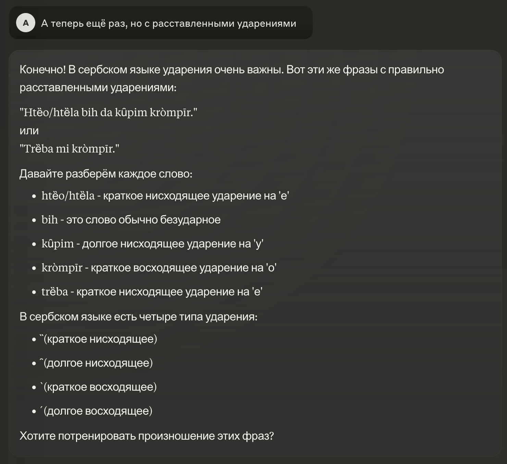Click the bullet item explaining trȅba
Viewport: 507px width, 464px height.
click(152, 292)
